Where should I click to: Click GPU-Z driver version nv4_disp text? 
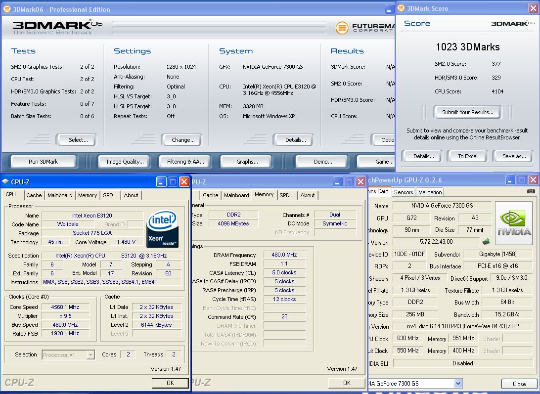[x=462, y=326]
